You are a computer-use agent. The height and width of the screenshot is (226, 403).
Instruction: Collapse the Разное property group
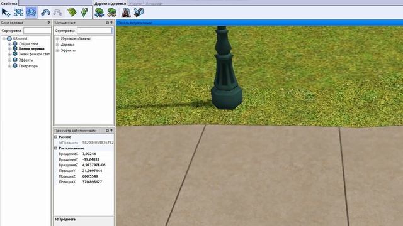(x=55, y=137)
